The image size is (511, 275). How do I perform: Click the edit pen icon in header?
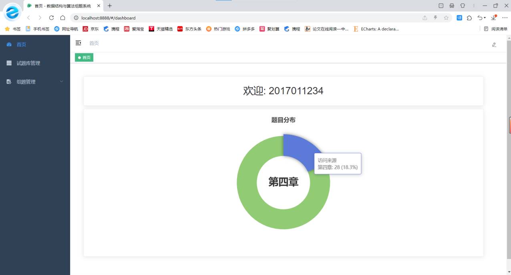494,44
